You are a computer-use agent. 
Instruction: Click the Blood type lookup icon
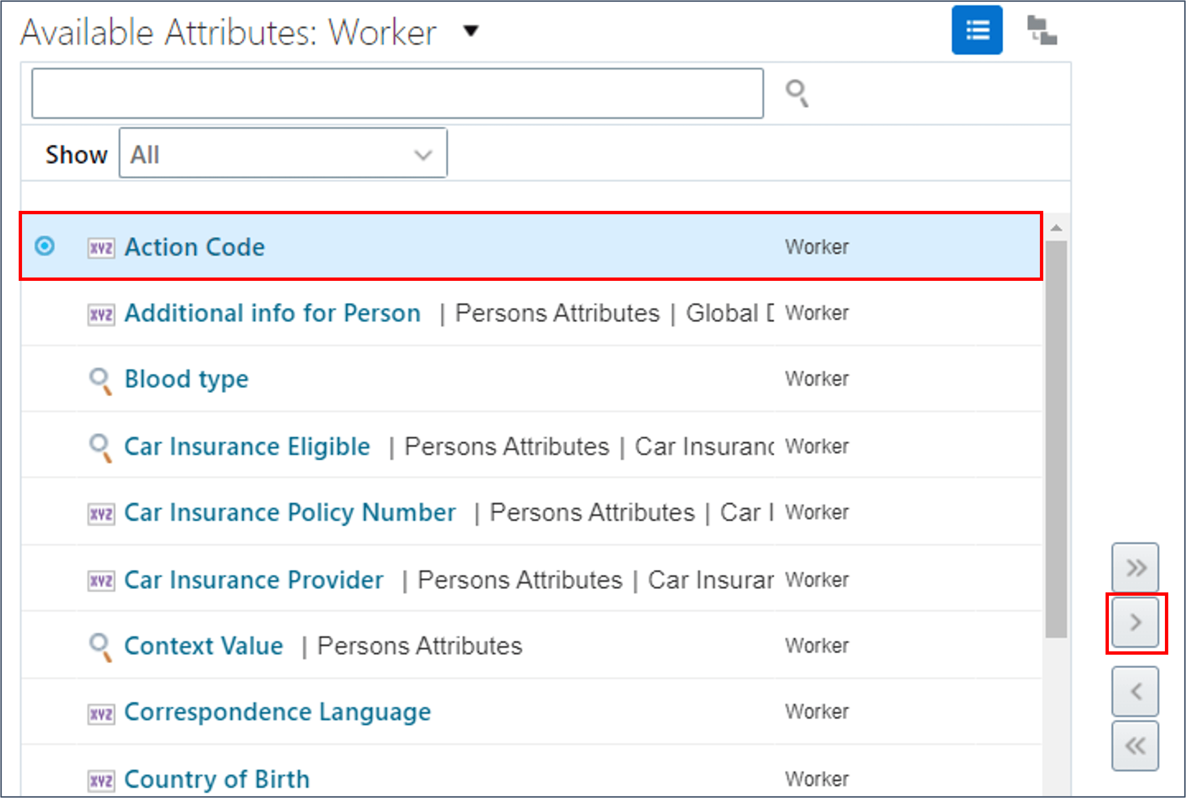click(100, 381)
